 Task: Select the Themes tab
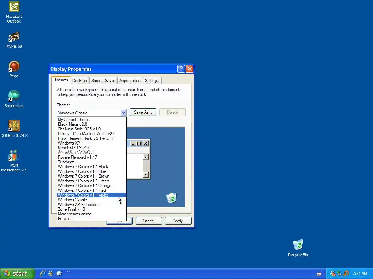61,80
